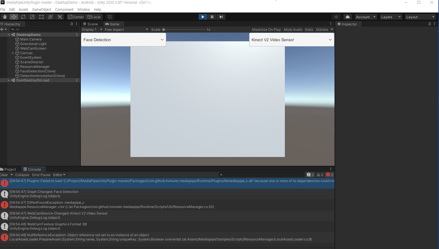The height and width of the screenshot is (249, 439).
Task: Toggle grid snapping in the toolbar
Action: point(110,17)
